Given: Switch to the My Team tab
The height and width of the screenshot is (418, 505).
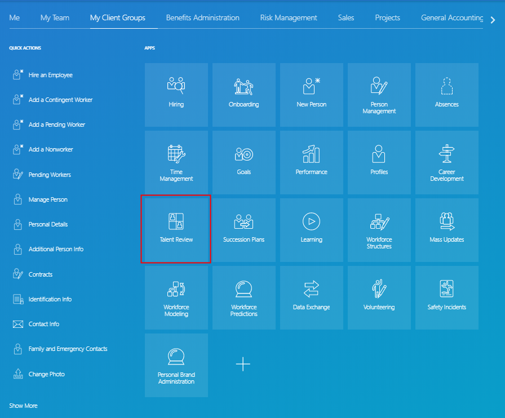Looking at the screenshot, I should 55,17.
